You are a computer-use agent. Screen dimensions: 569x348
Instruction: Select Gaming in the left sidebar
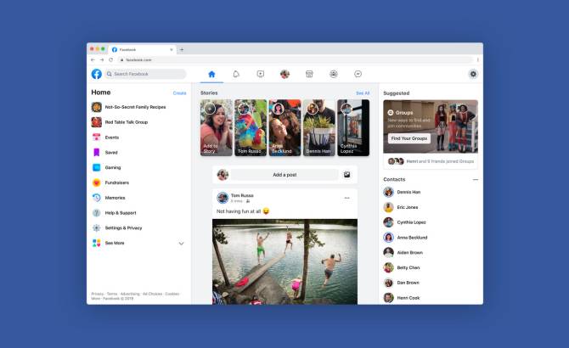tap(112, 167)
